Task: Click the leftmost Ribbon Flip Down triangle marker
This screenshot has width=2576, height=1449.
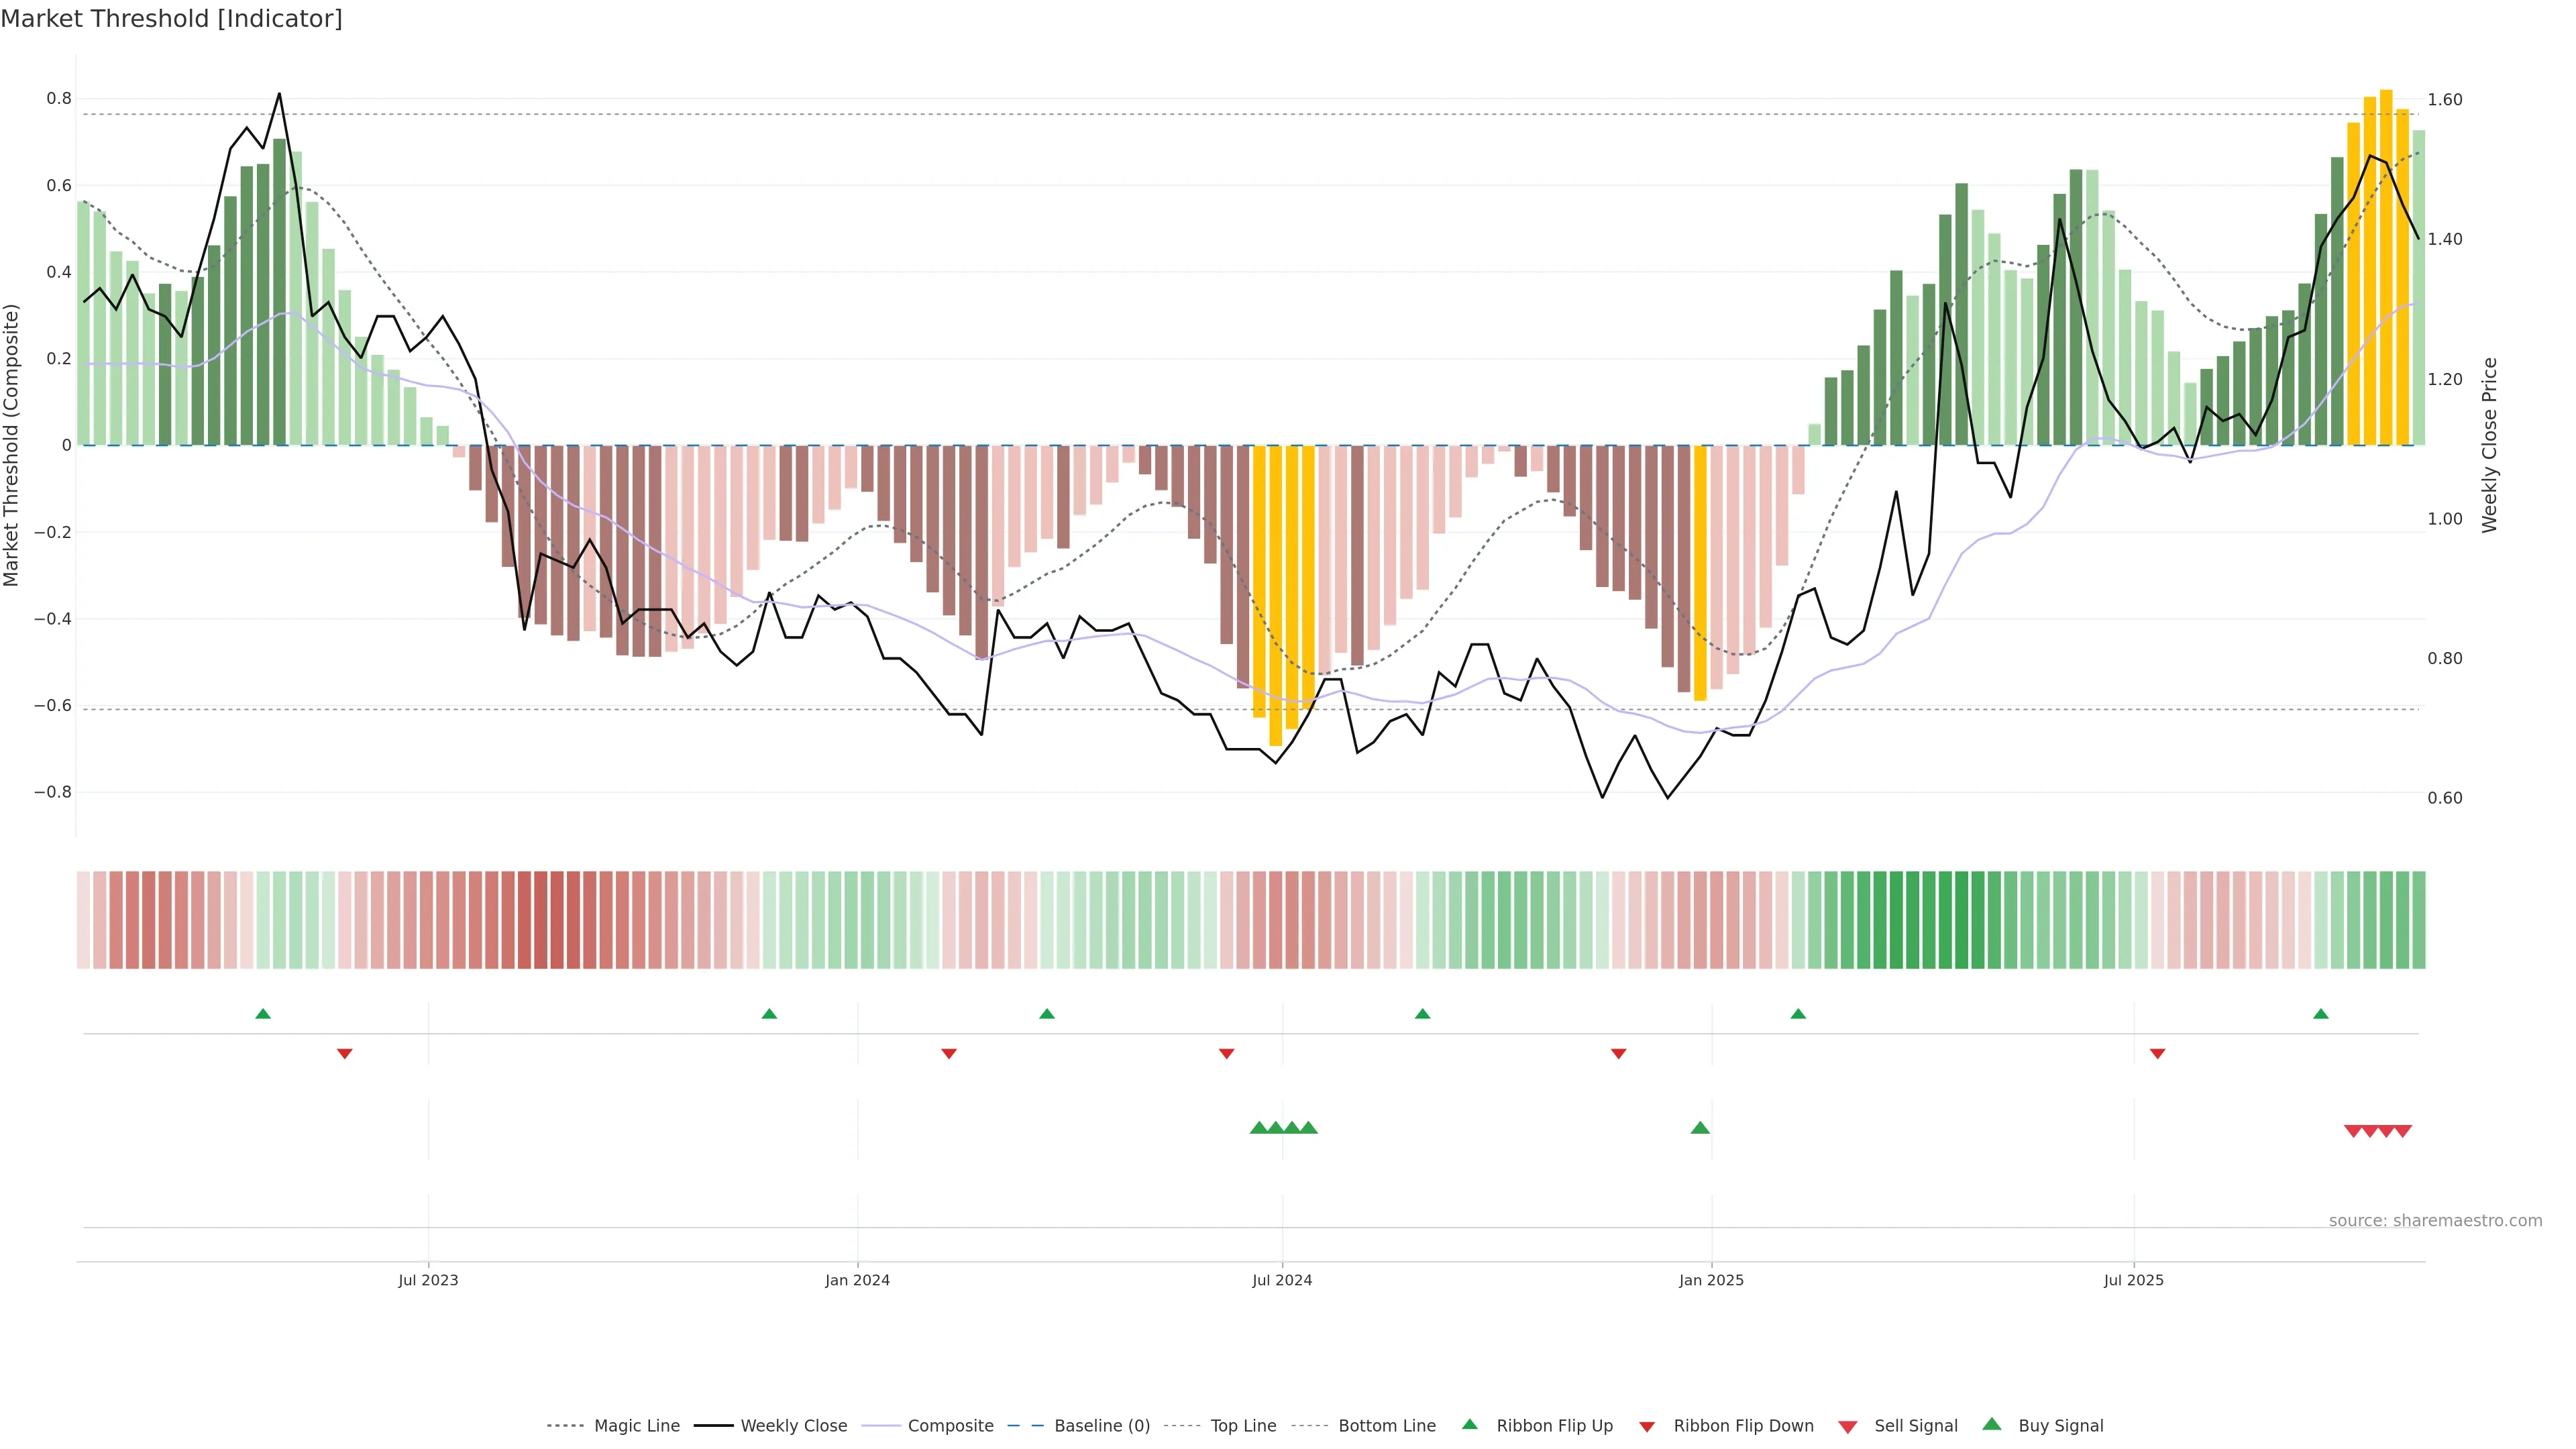Action: tap(345, 1053)
